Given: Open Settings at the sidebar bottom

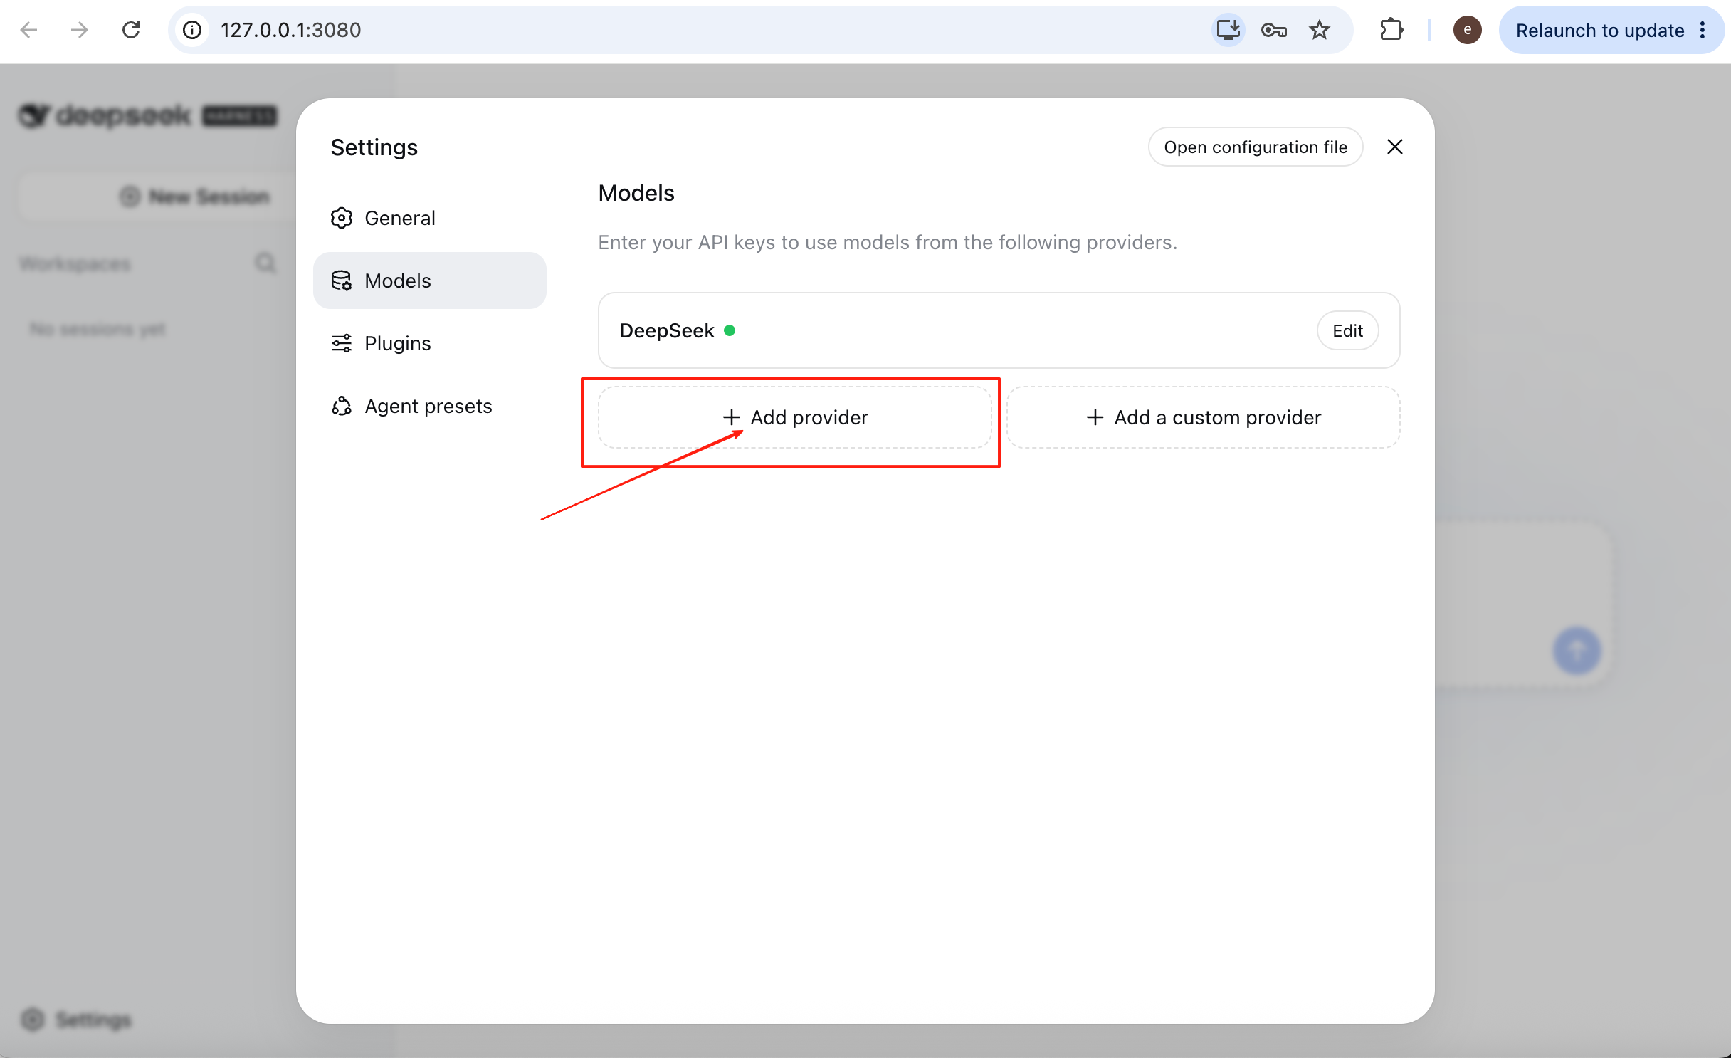Looking at the screenshot, I should click(75, 1020).
